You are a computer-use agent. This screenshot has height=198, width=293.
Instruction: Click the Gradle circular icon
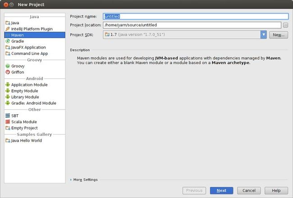(x=8, y=41)
